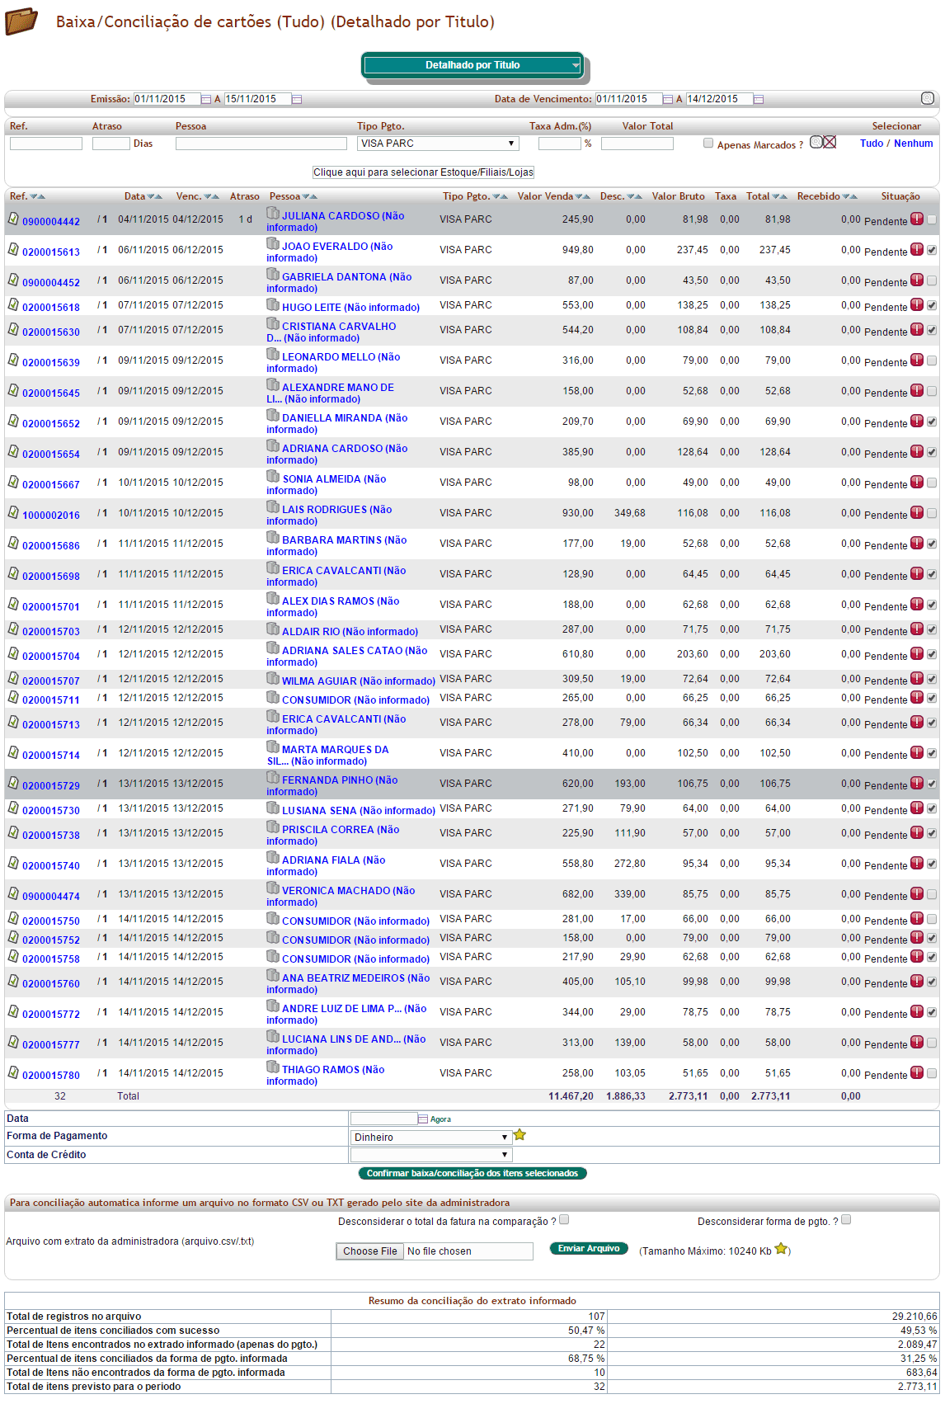945x1418 pixels.
Task: Sort by the Ref. column arrows
Action: tap(38, 197)
